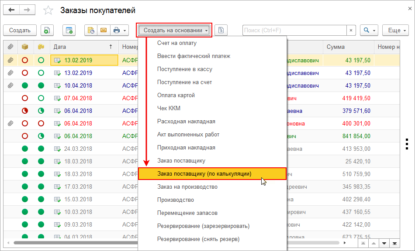
Task: Open the vertical three-dots panel handle
Action: (407, 144)
